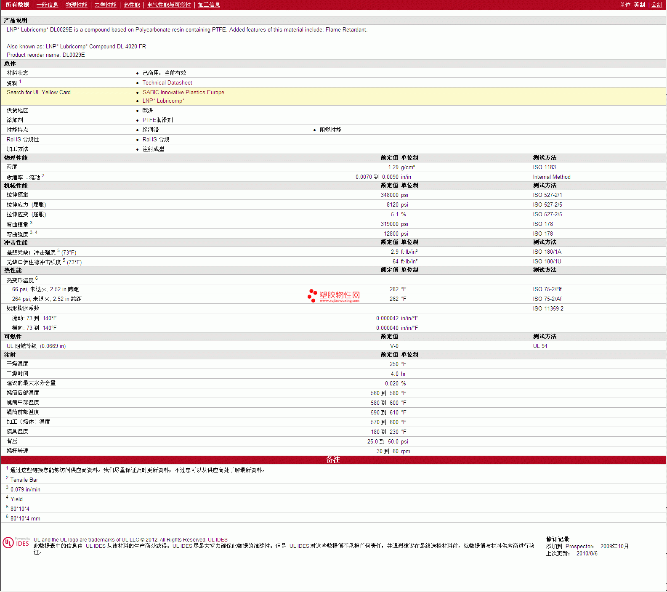Click ISO 527-2/5 in 拉伸应变 row
Viewport: 667px width, 592px height.
point(547,215)
